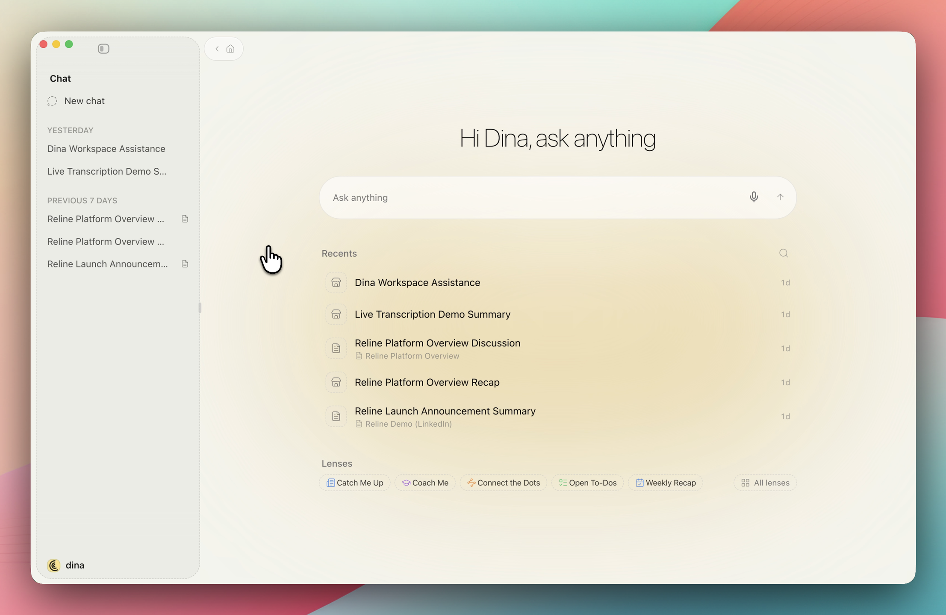Viewport: 946px width, 615px height.
Task: Open recent Live Transcription Demo Summary
Action: pos(557,314)
